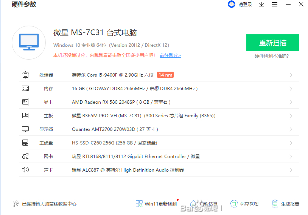Click the 保存截图 label
308x215 pixels.
tap(249, 204)
